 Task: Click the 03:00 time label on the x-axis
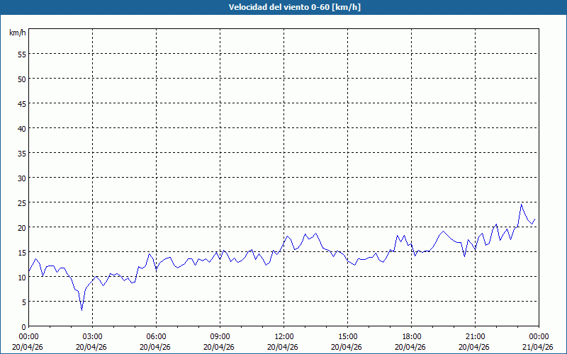(x=92, y=336)
